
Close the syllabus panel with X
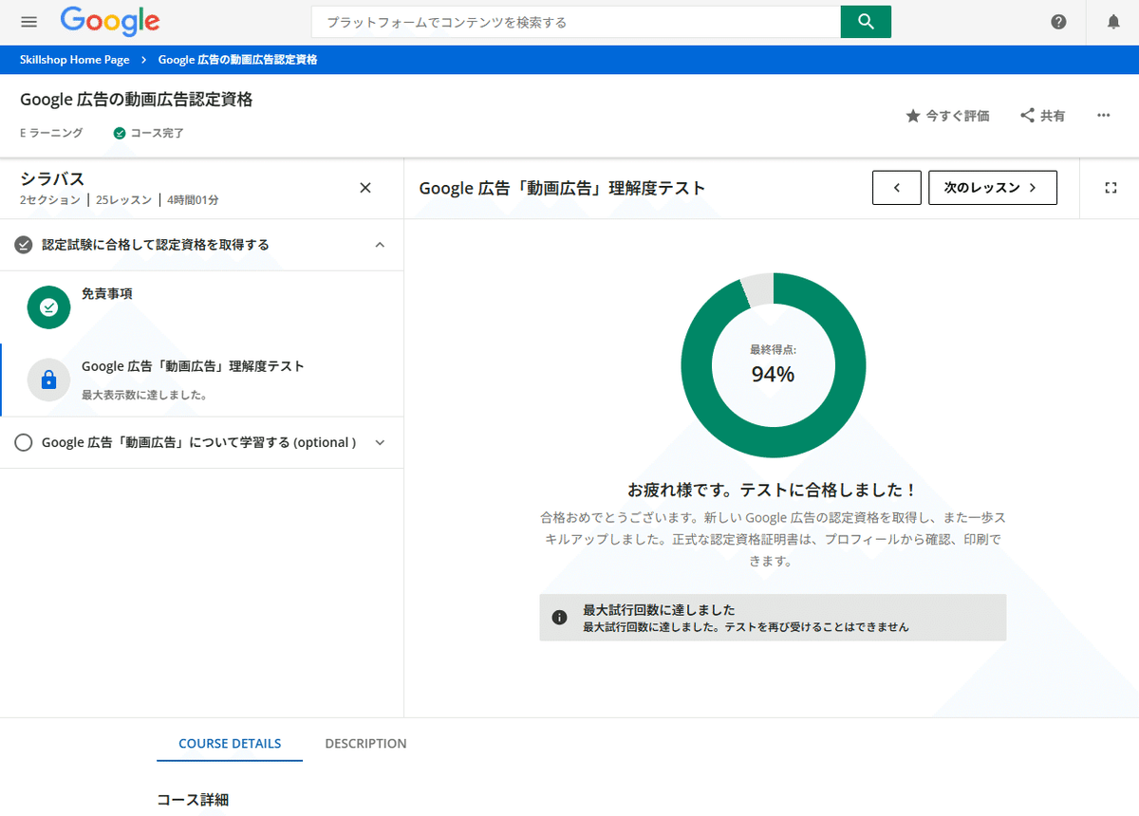pos(365,188)
